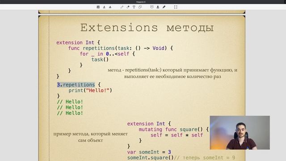
Task: Click the "mutating func square()" line
Action: [174, 129]
